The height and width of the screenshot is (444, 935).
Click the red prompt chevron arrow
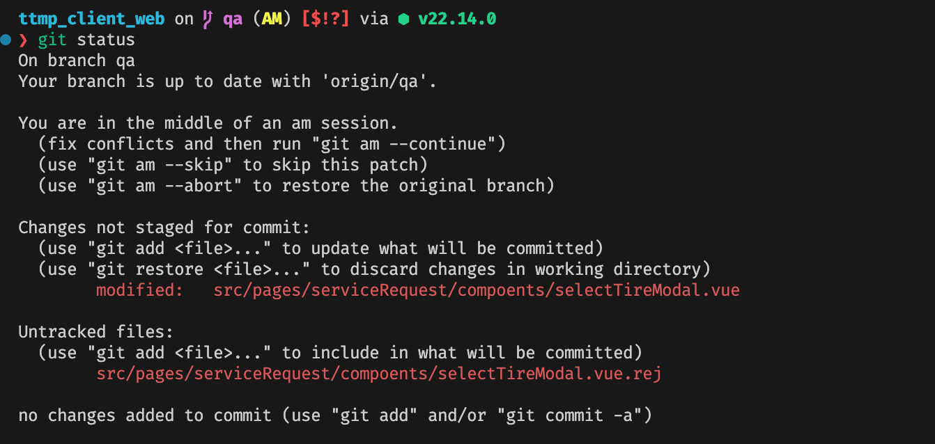point(23,40)
